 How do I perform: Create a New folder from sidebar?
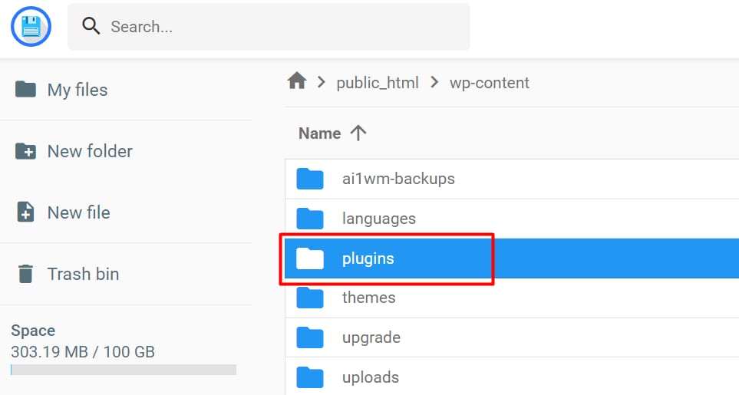pos(89,151)
